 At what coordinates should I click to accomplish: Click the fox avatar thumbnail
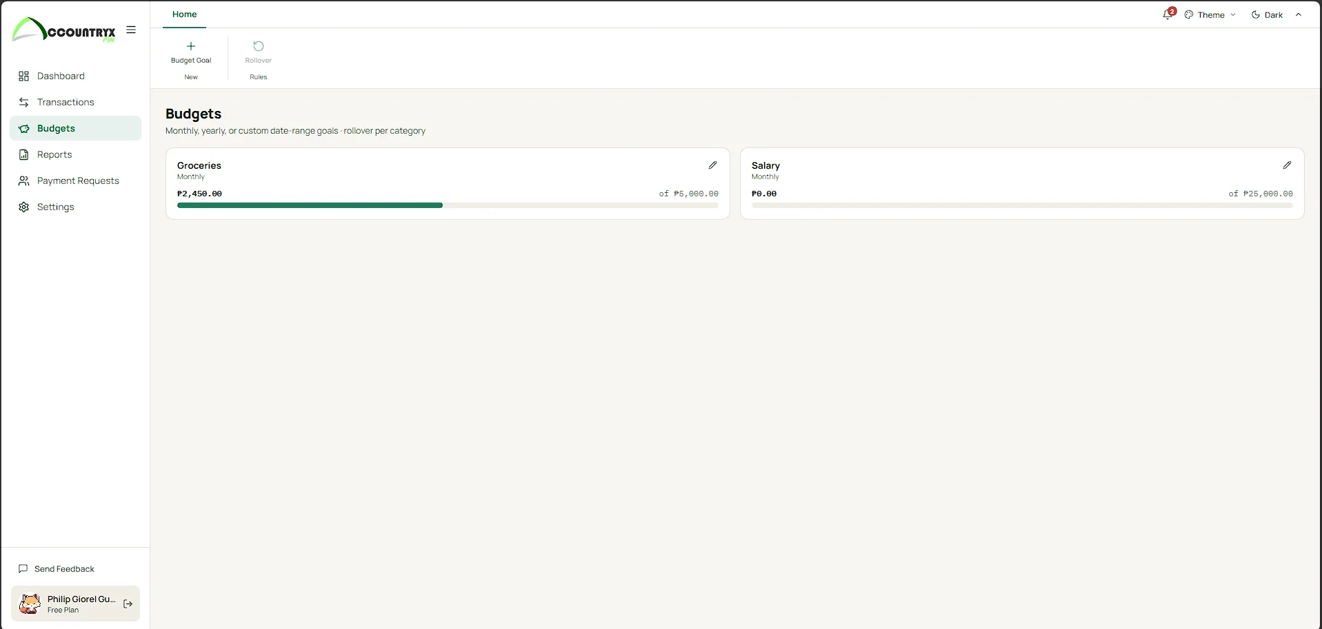(30, 604)
